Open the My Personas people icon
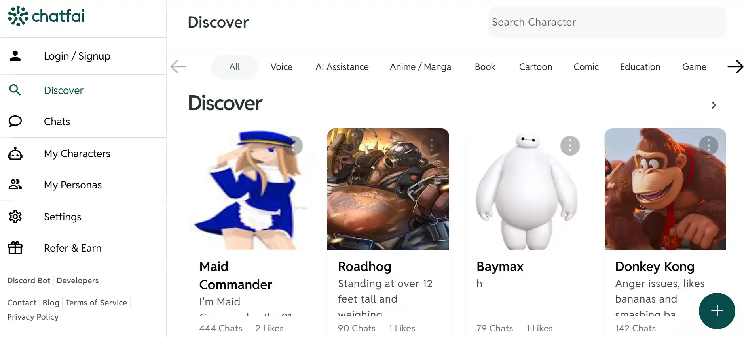Viewport: 744px width, 337px height. pos(15,185)
